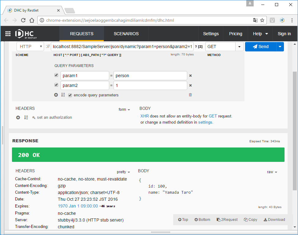Click the request URL input field

122,47
